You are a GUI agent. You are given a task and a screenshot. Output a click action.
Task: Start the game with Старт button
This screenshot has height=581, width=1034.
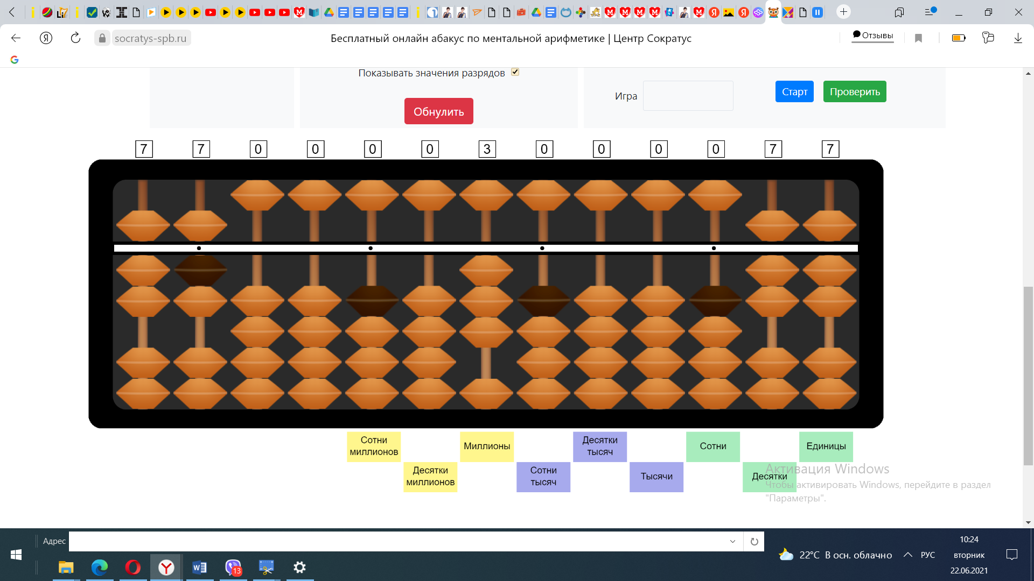tap(794, 91)
